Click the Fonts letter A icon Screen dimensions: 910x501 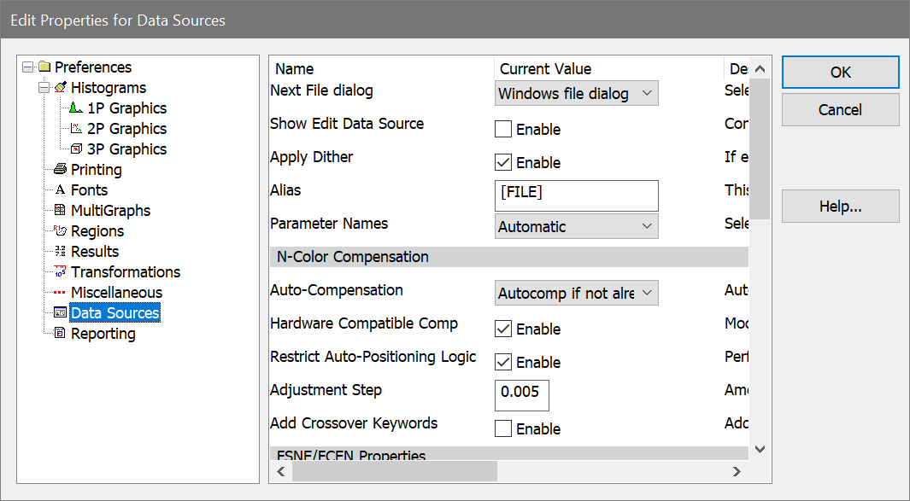[x=60, y=190]
